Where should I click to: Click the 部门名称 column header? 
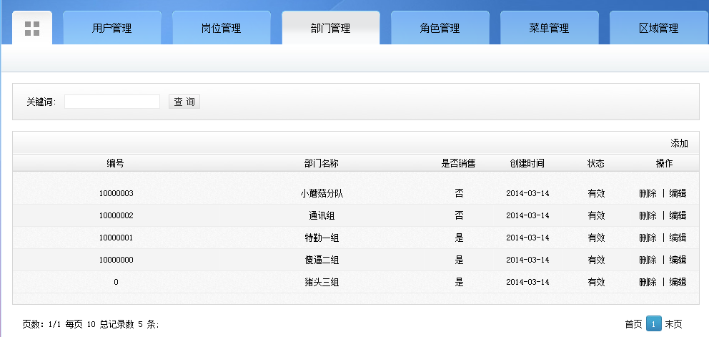coord(321,163)
